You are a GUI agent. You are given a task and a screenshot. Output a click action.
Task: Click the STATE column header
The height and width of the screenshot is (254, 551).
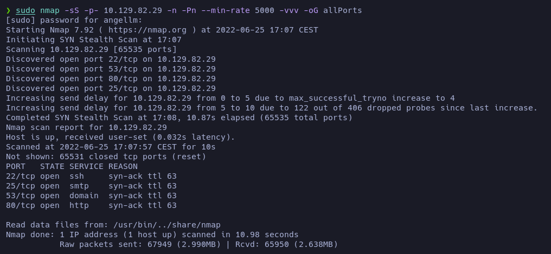coord(52,166)
